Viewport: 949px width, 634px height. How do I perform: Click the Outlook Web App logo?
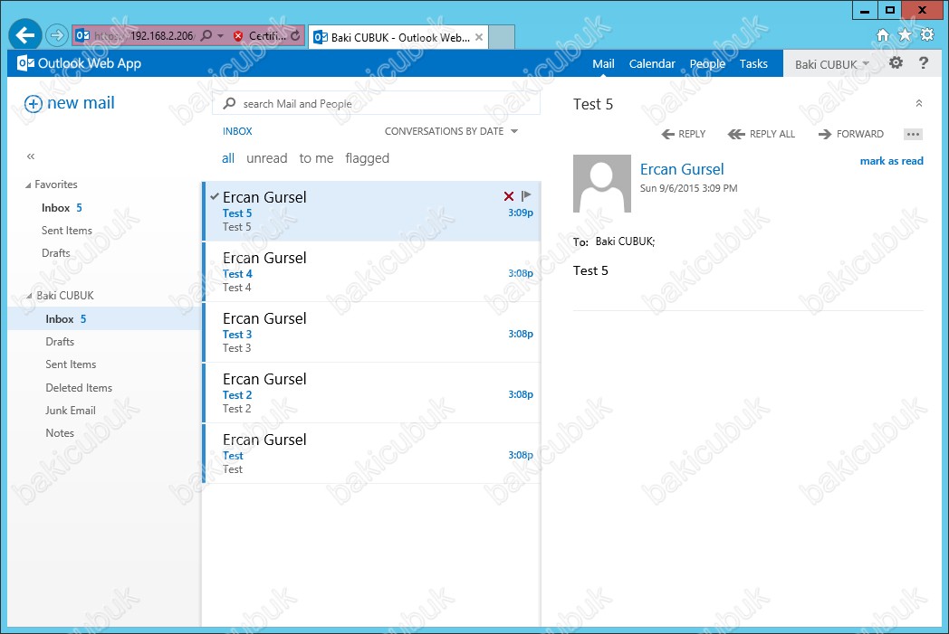pyautogui.click(x=80, y=63)
